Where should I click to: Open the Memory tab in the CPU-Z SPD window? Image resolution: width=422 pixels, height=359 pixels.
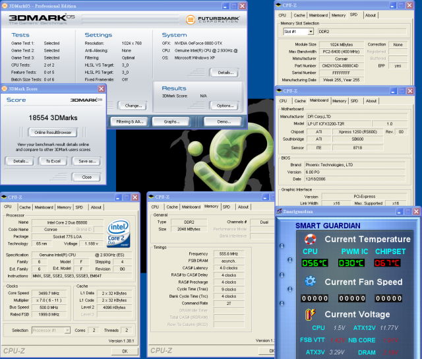338,15
